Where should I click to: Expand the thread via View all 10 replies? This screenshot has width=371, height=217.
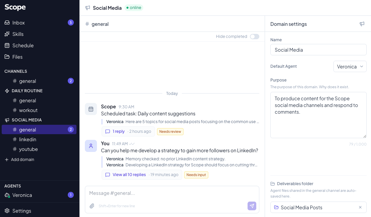[129, 174]
